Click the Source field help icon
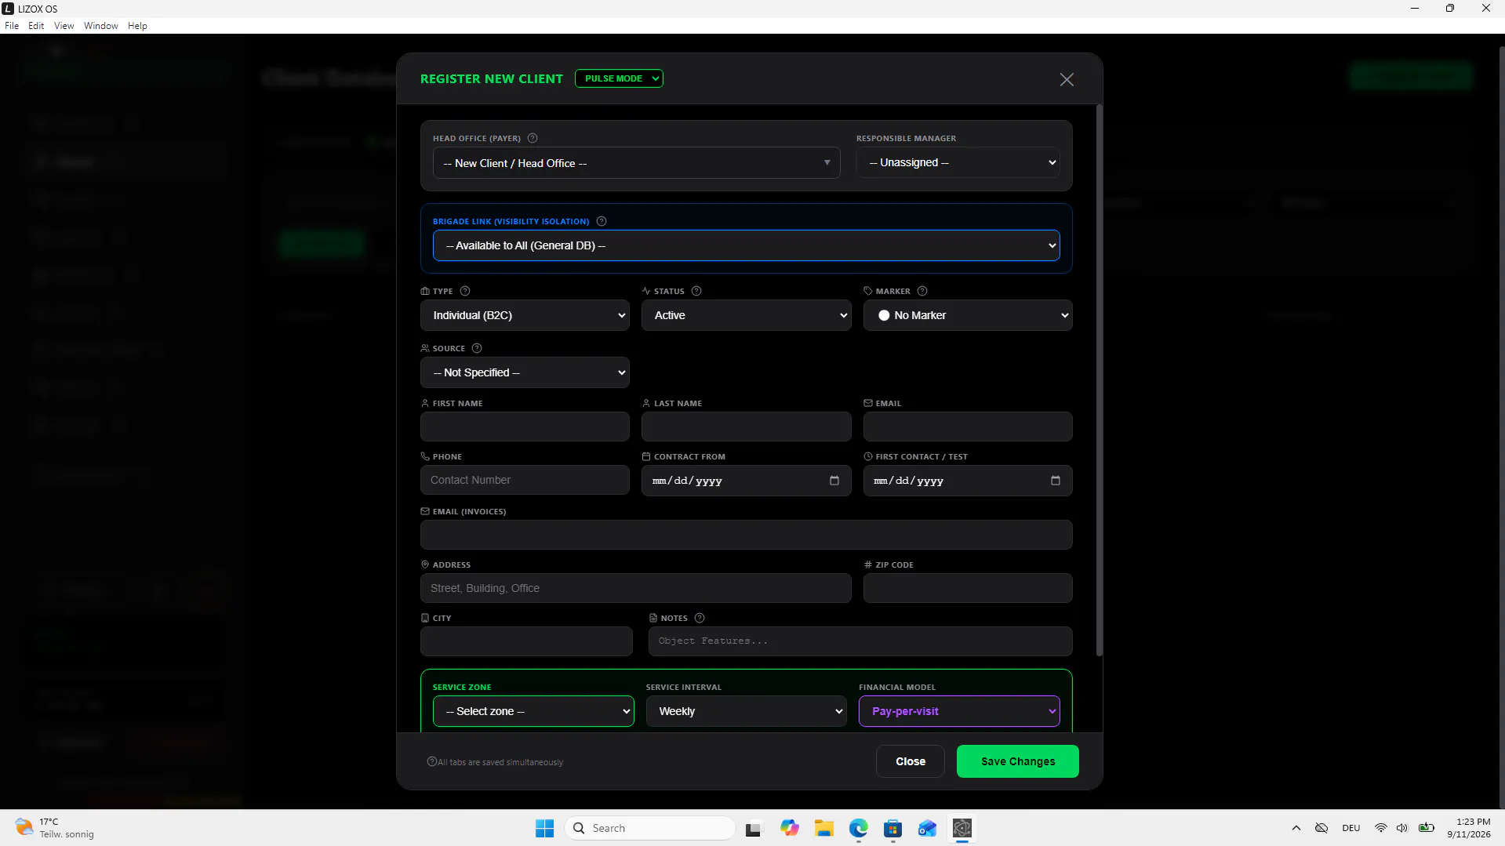 (477, 348)
